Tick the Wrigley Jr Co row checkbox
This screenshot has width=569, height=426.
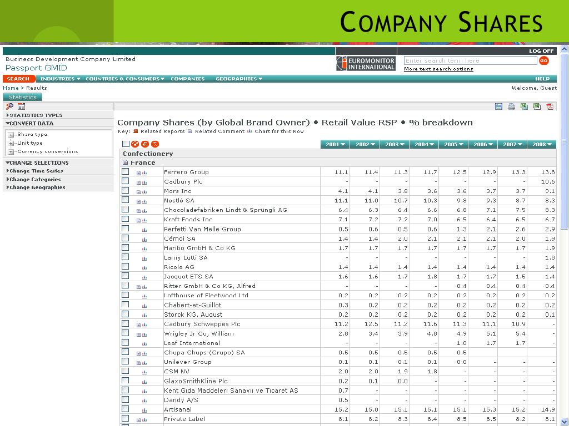pos(125,333)
